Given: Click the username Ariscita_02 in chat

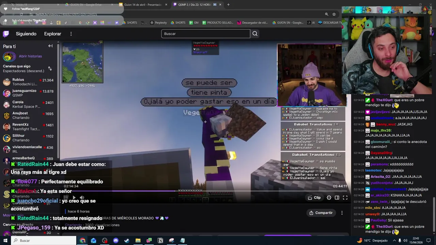Looking at the screenshot, I should [x=380, y=177].
